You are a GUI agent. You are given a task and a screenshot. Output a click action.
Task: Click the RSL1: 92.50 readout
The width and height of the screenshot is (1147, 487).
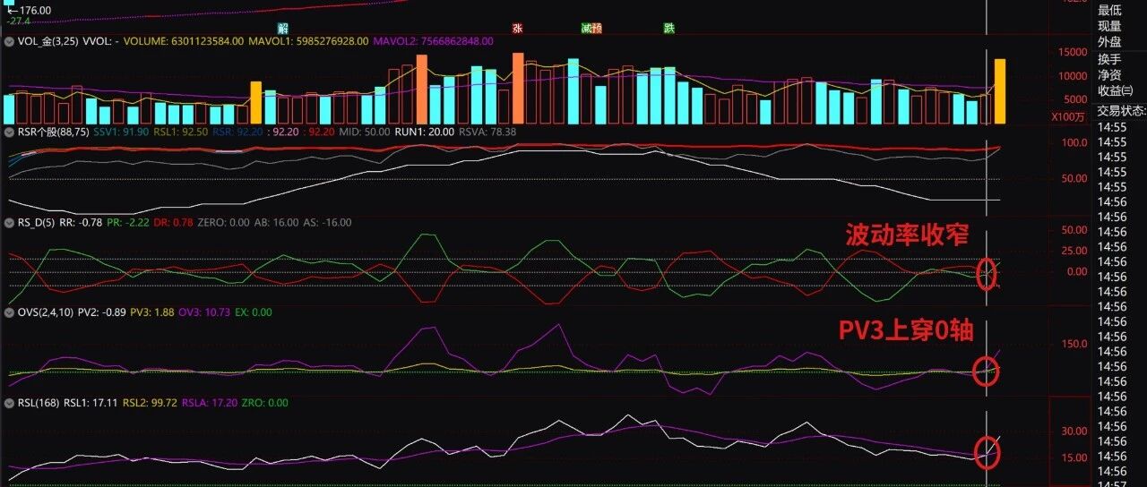(181, 132)
